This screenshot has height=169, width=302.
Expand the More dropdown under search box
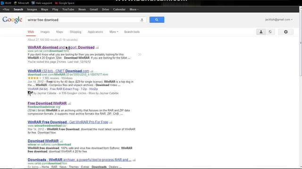coord(114,32)
